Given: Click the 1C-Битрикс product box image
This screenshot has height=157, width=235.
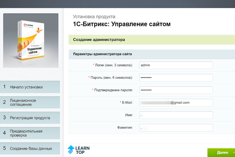Looking at the screenshot, I should coord(31,40).
